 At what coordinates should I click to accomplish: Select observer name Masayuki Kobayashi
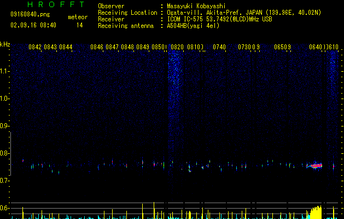[x=196, y=6]
